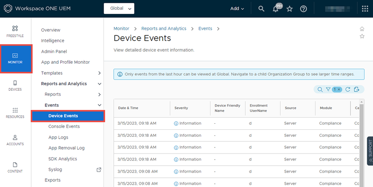Sort by Enrollment UserName column
Viewport: 373px width, 187px height.
click(259, 108)
